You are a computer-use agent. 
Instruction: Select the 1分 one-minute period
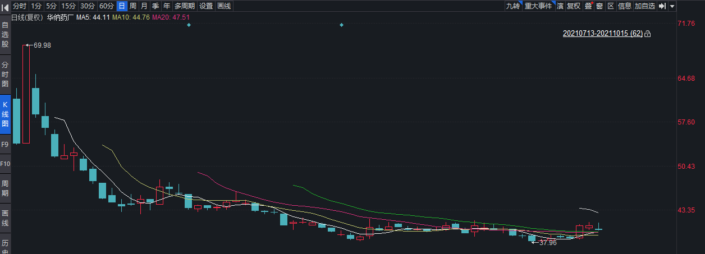pos(36,6)
